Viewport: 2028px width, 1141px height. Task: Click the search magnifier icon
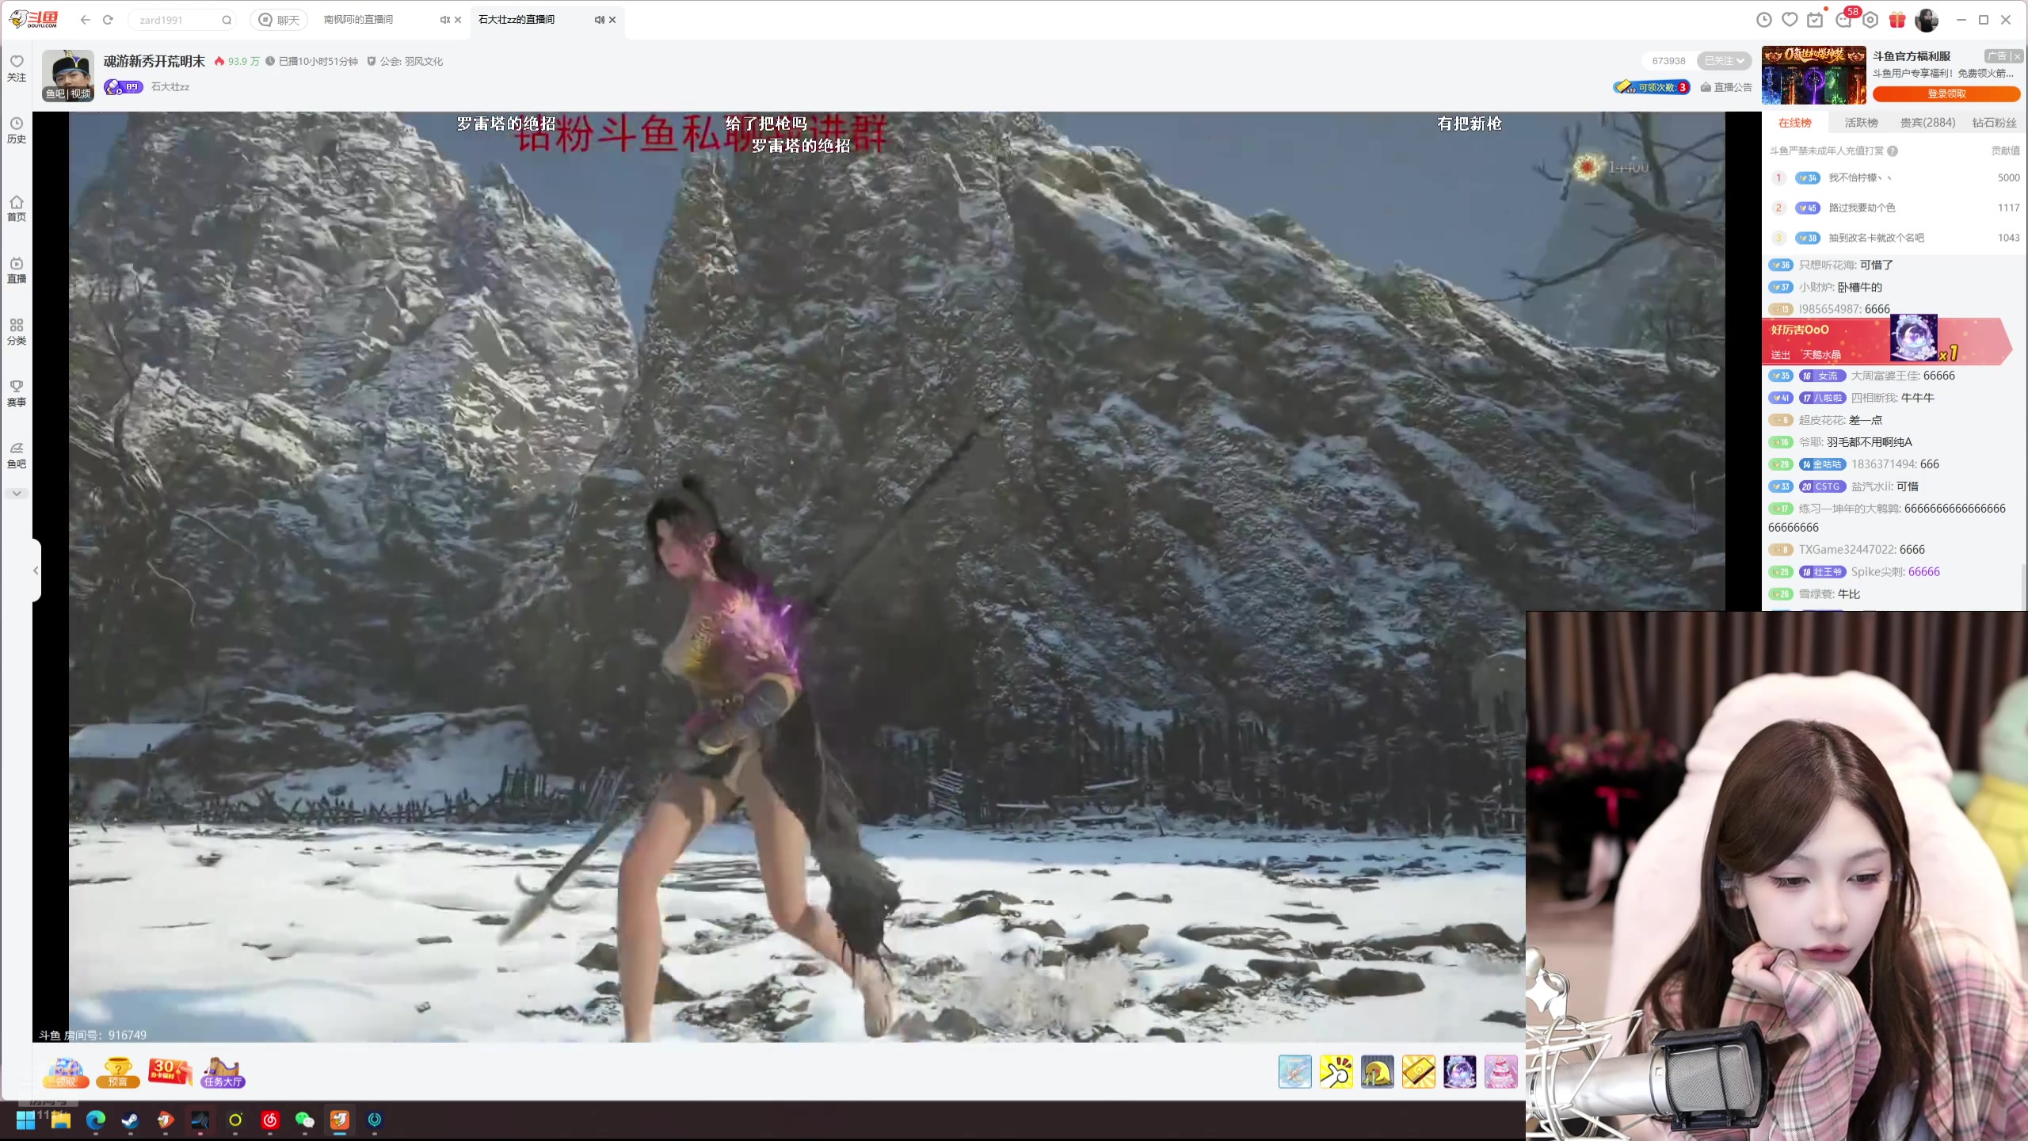pyautogui.click(x=227, y=20)
